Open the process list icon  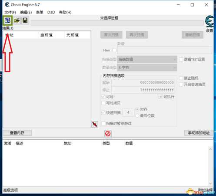point(7,20)
